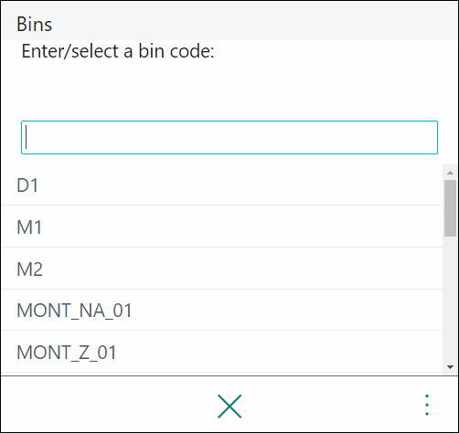Image resolution: width=459 pixels, height=433 pixels.
Task: Click the bin list scrollbar thumb
Action: [450, 208]
